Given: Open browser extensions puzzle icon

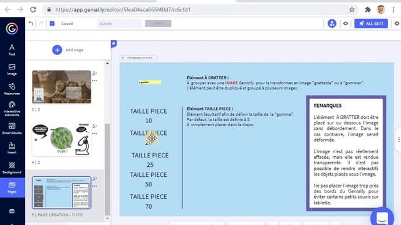Looking at the screenshot, I should pos(368,10).
